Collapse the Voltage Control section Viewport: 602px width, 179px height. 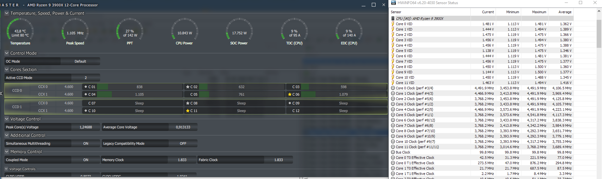(x=7, y=119)
